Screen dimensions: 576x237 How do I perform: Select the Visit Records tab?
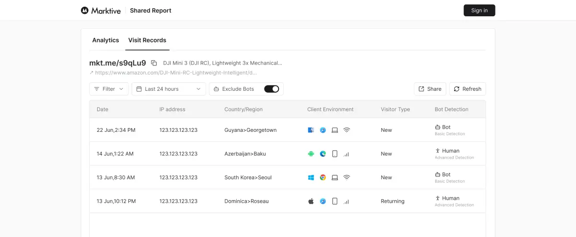(x=147, y=40)
